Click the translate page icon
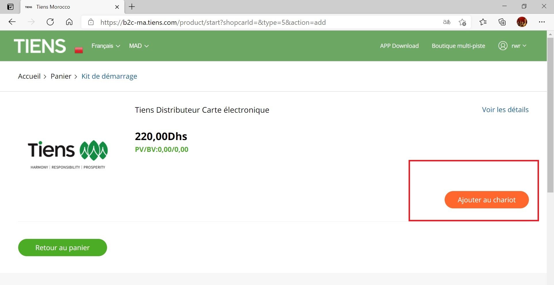The image size is (554, 285). point(446,22)
